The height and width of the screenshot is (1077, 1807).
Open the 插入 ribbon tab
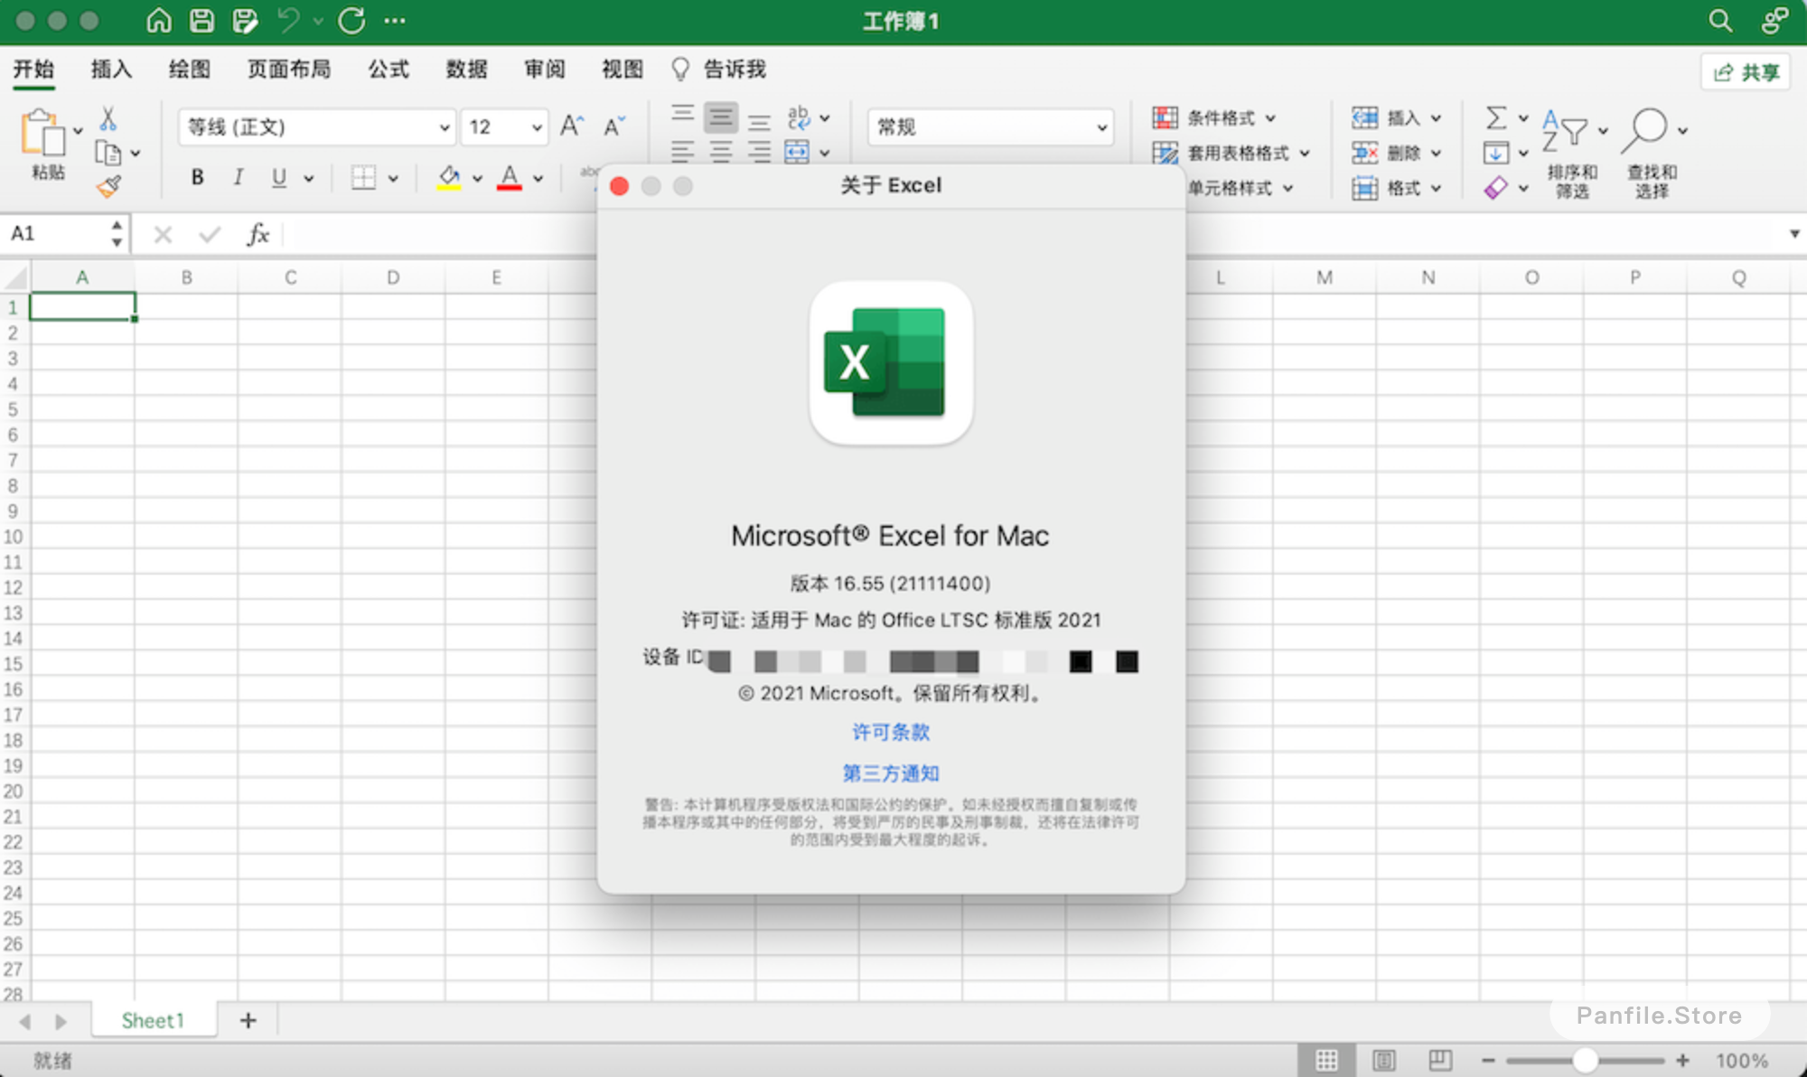point(111,70)
